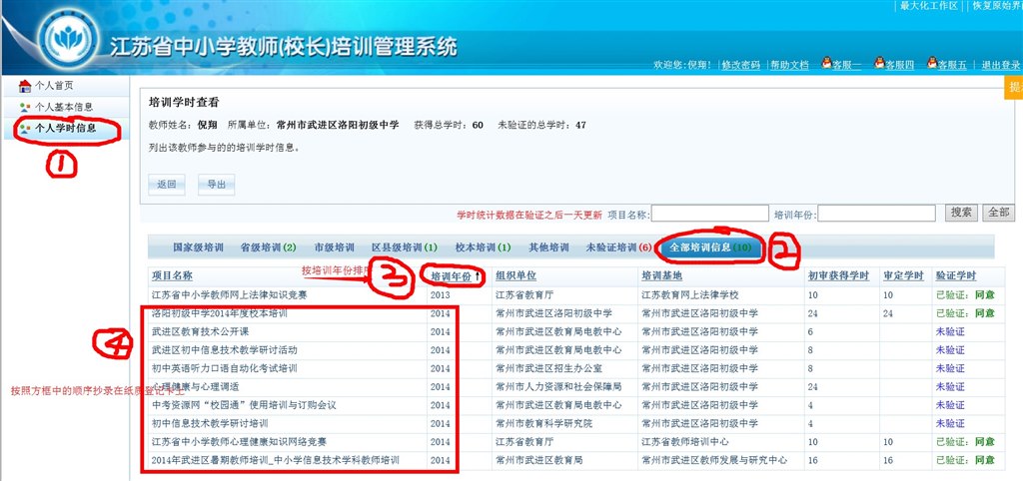
Task: Open the 修改密码 link
Action: (740, 65)
